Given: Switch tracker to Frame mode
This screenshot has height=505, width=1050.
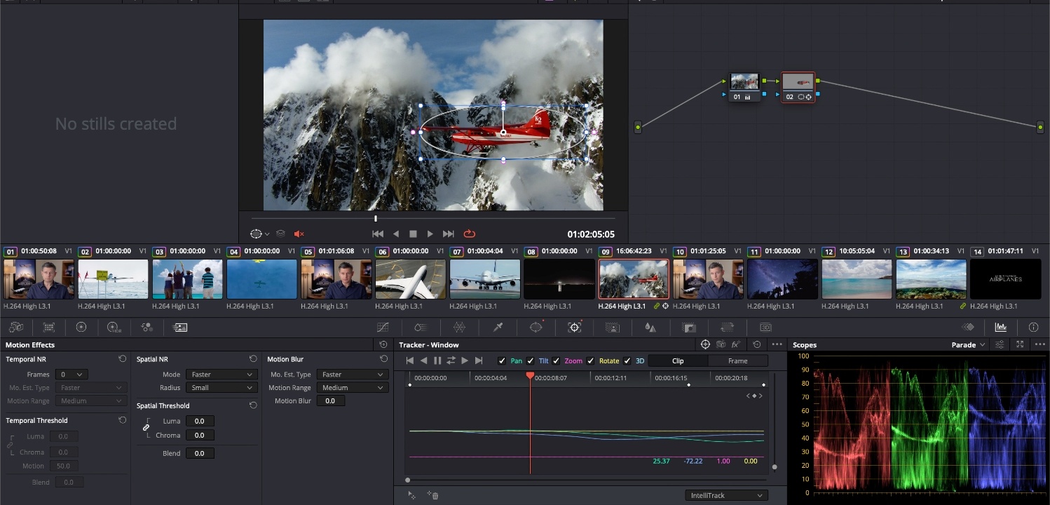Looking at the screenshot, I should 737,361.
